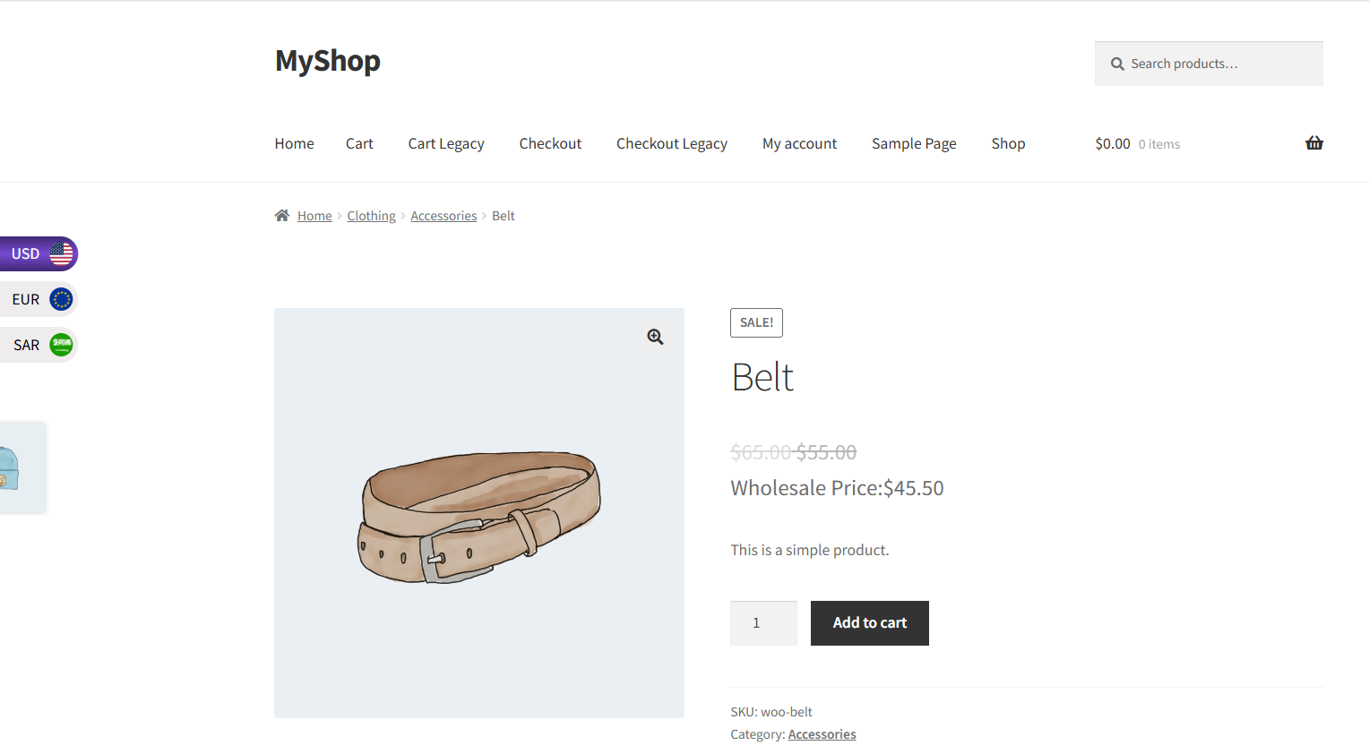This screenshot has width=1369, height=754.
Task: Select the US flag currency icon
Action: tap(61, 253)
